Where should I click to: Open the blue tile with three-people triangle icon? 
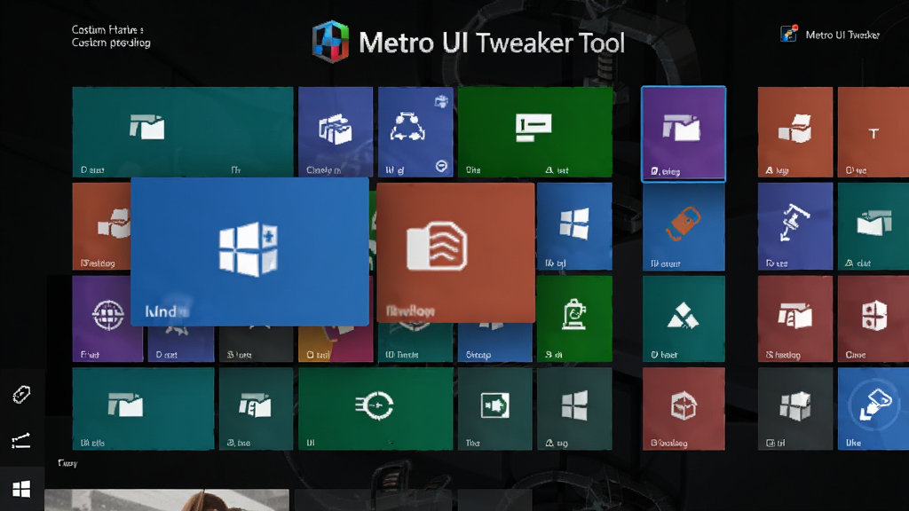click(415, 131)
